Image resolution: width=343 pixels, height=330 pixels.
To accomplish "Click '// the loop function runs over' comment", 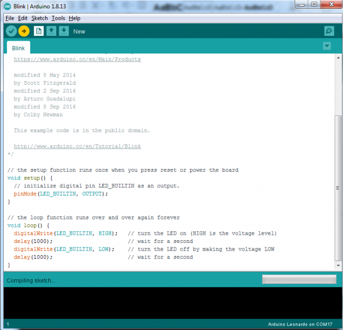I will pos(93,218).
